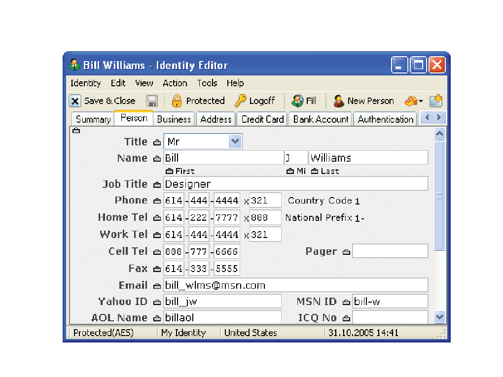Click the Yahoo ID field with bill_jw

click(222, 301)
